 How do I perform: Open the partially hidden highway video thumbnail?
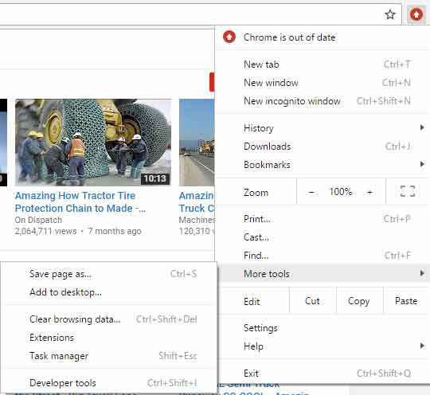(x=197, y=143)
